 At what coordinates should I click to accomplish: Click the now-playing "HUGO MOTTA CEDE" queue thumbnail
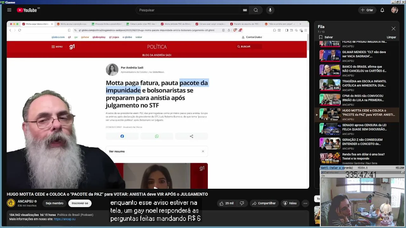click(330, 114)
